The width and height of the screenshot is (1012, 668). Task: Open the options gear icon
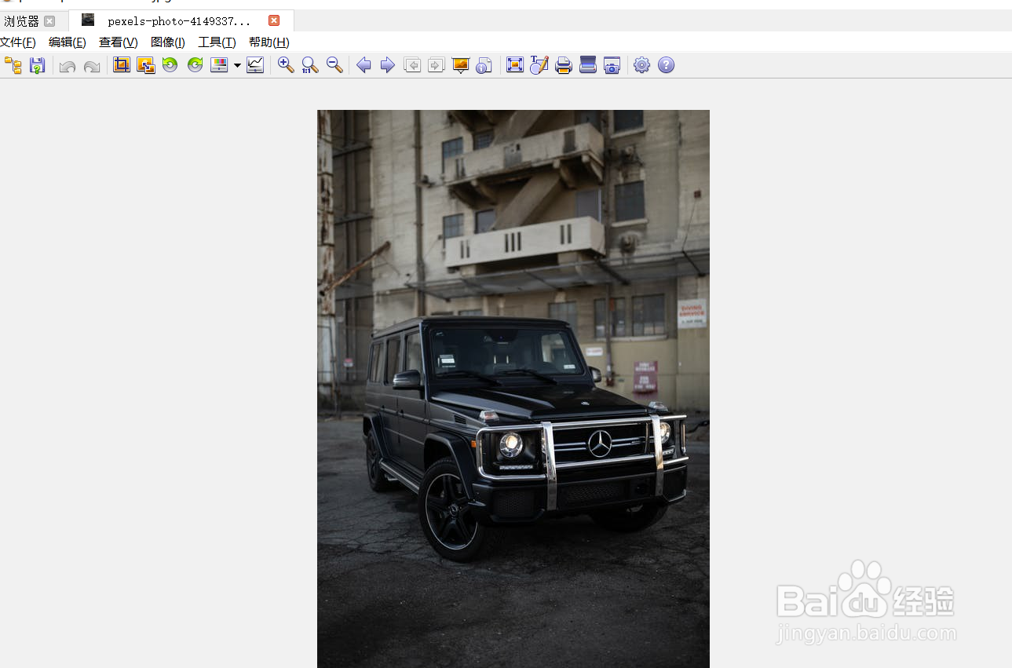pos(642,65)
